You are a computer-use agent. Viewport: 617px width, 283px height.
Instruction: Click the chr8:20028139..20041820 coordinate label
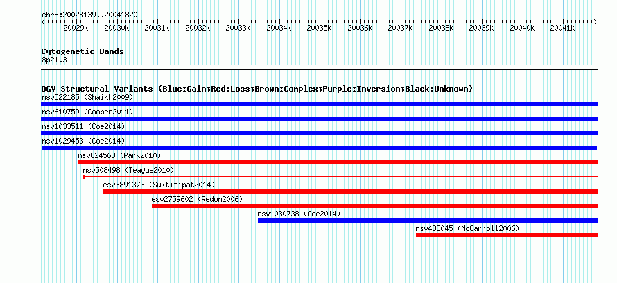pyautogui.click(x=89, y=15)
